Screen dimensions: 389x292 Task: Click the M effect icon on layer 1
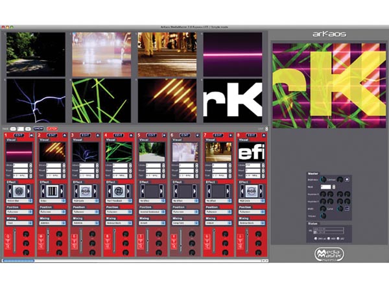[x=19, y=191]
